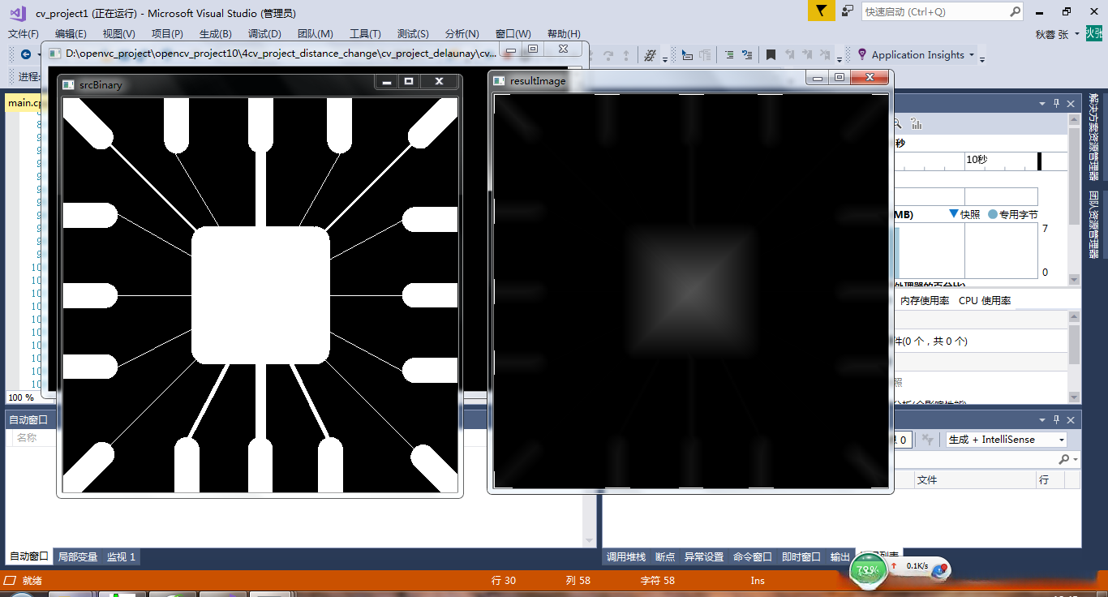Click the zoom magnifier icon in Diagnostics panel
The width and height of the screenshot is (1108, 597).
tap(897, 123)
